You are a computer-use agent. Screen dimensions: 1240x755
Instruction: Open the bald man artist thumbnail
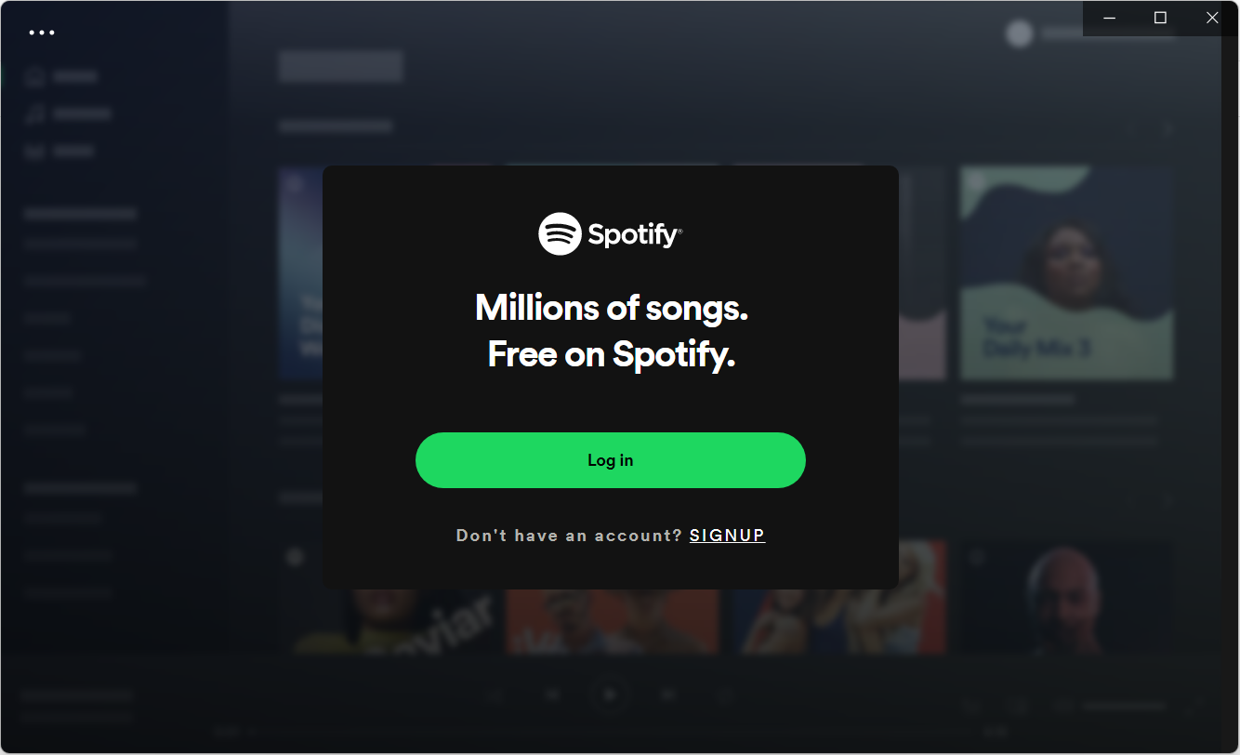click(x=1066, y=596)
